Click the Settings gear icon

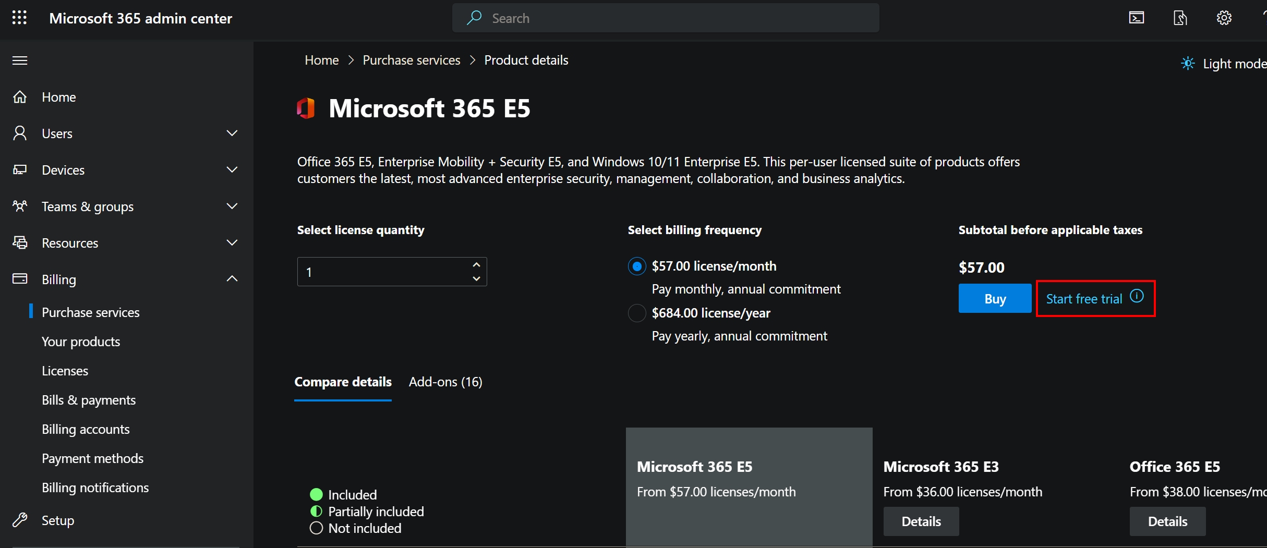click(1224, 18)
